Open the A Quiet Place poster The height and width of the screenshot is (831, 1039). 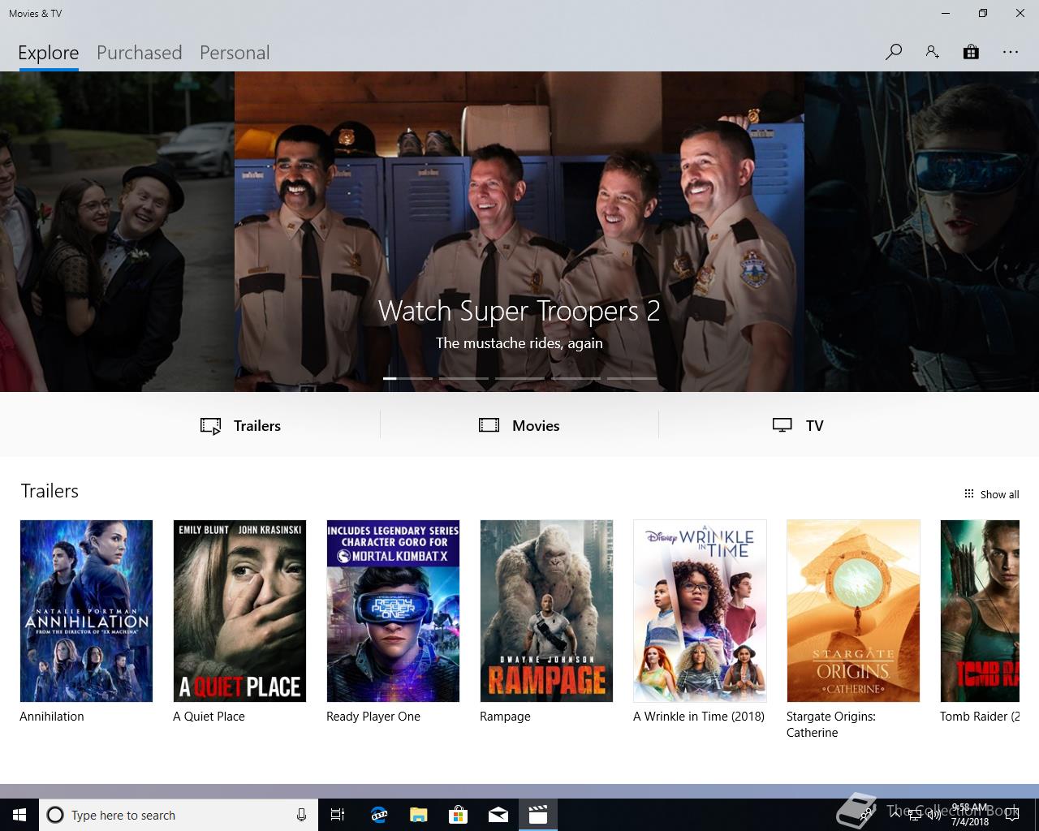(x=239, y=611)
